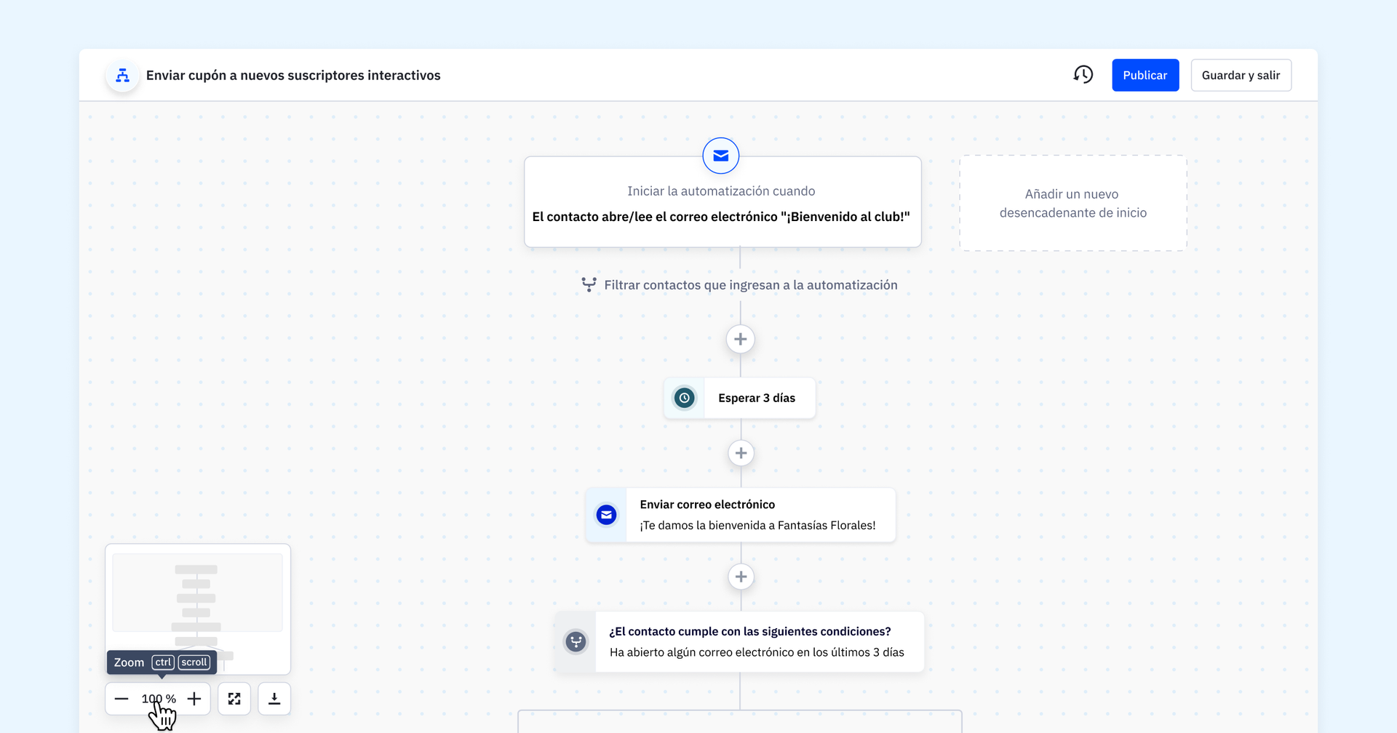Click the automation workflow icon beside title

(123, 76)
